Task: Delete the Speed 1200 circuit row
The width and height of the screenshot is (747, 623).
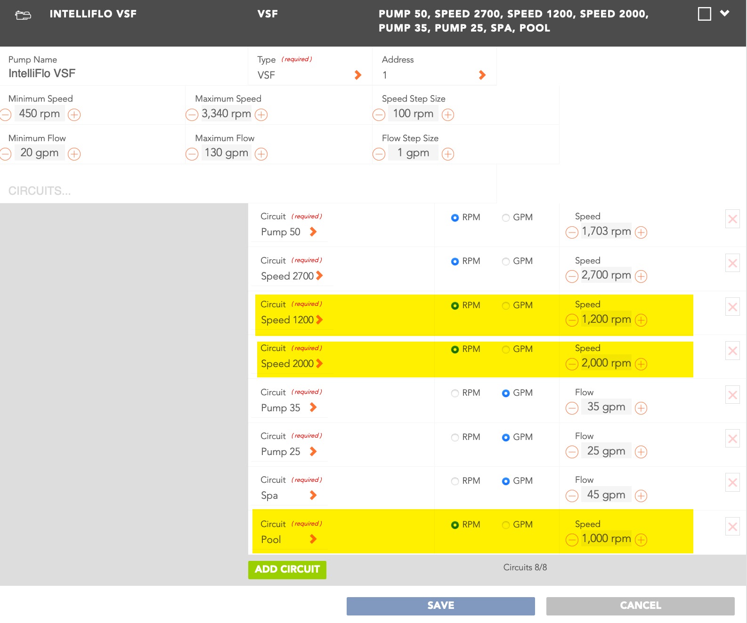Action: [x=733, y=307]
